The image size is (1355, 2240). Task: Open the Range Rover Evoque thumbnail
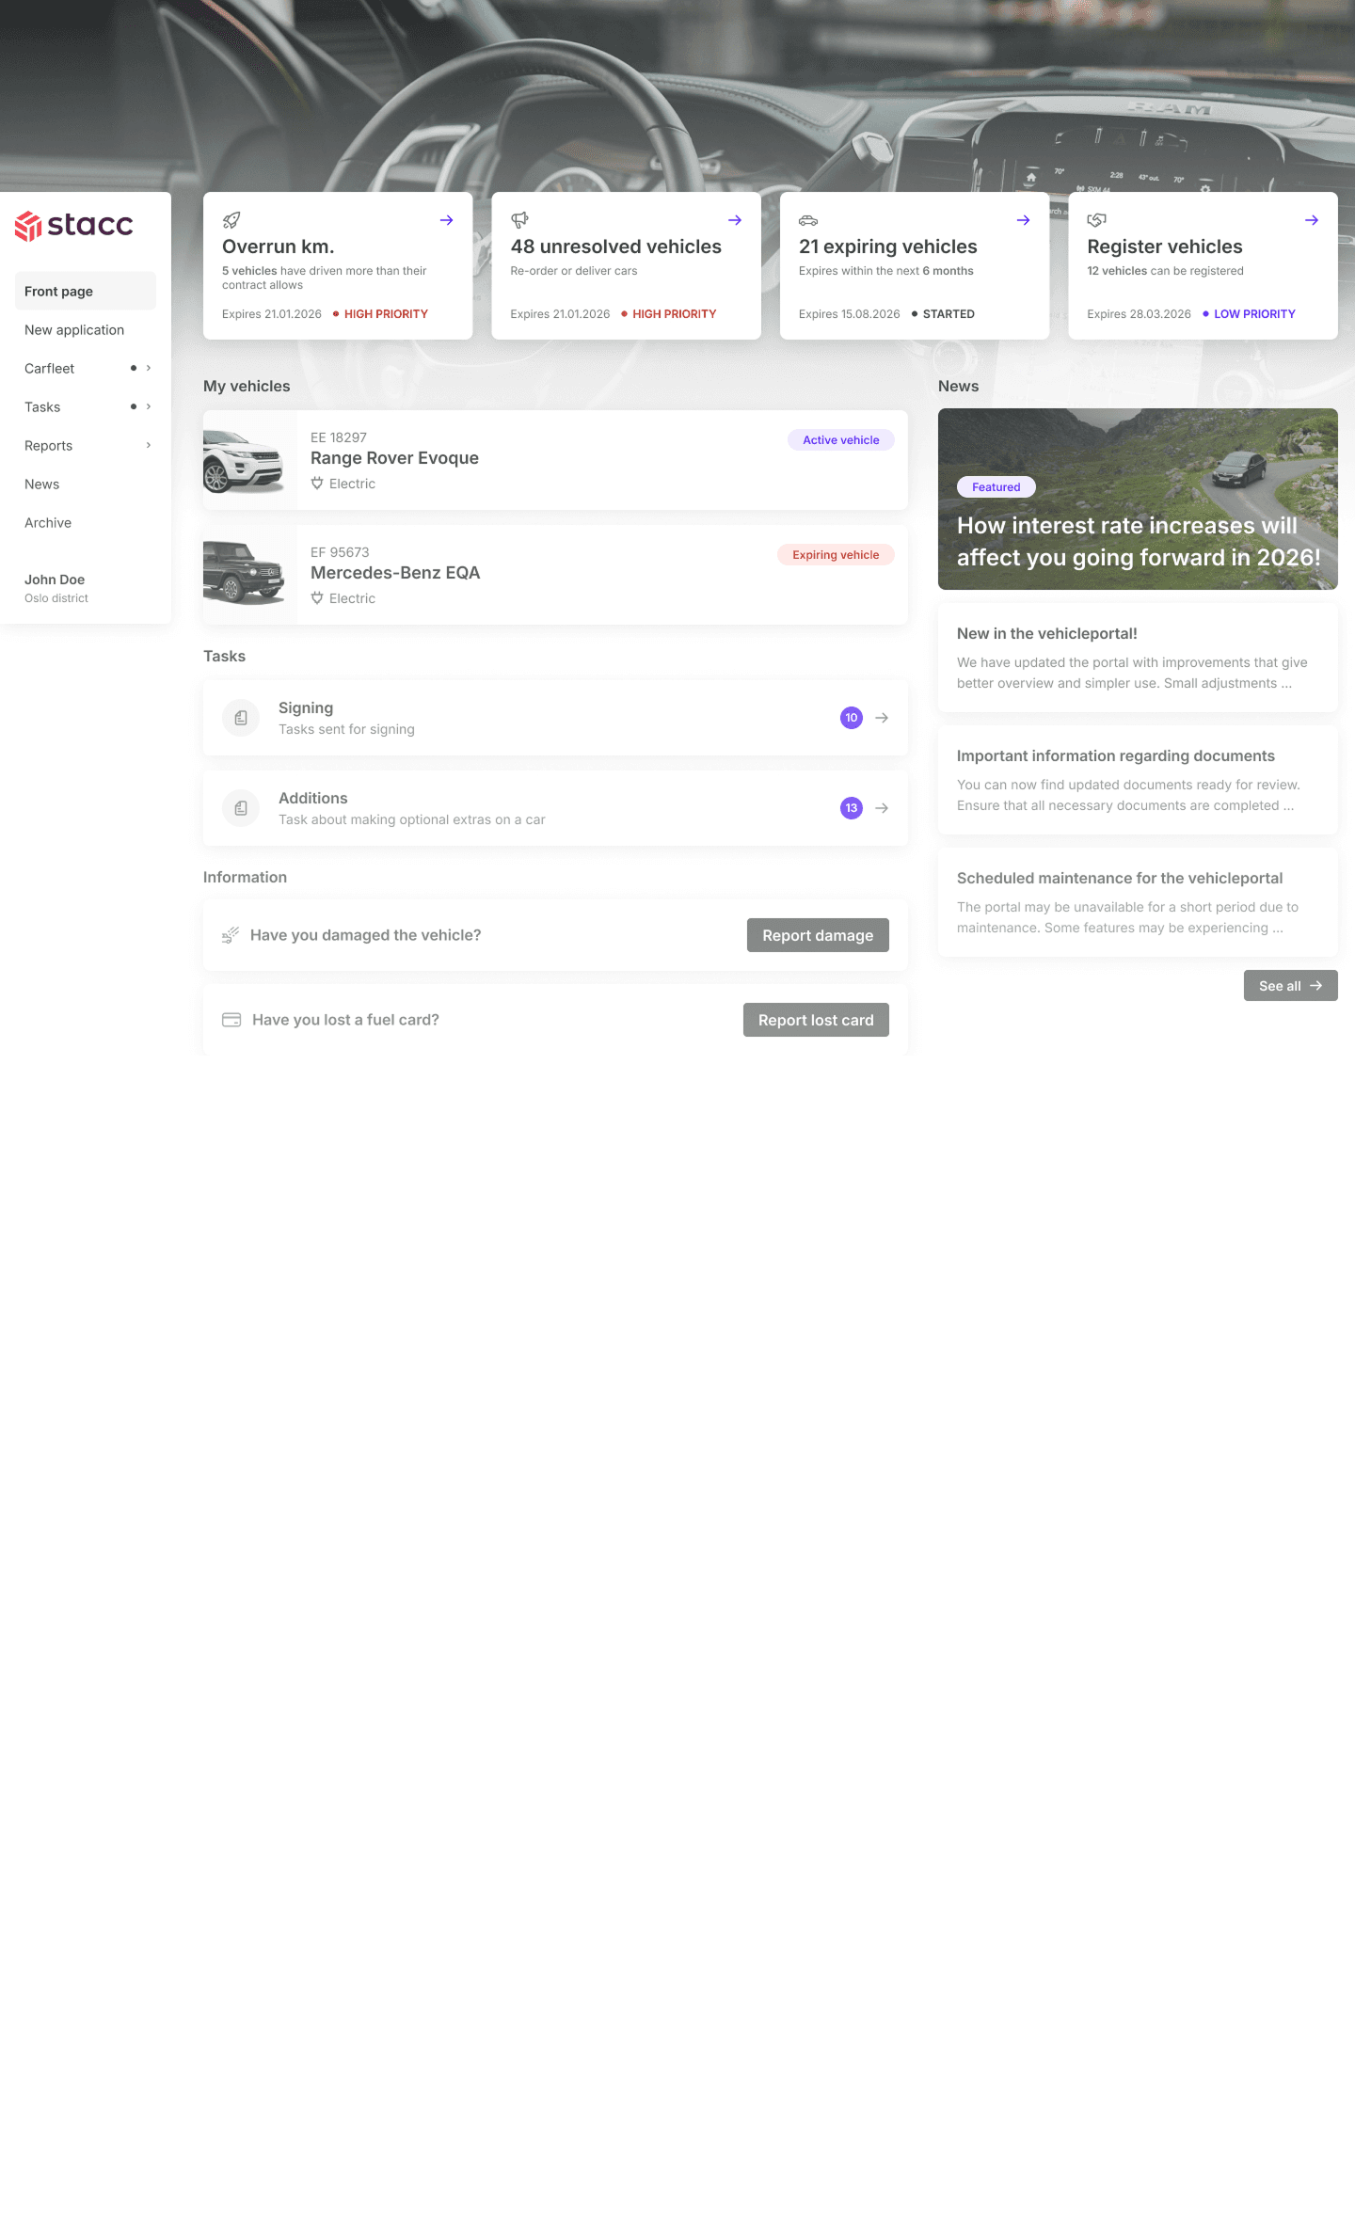point(249,460)
